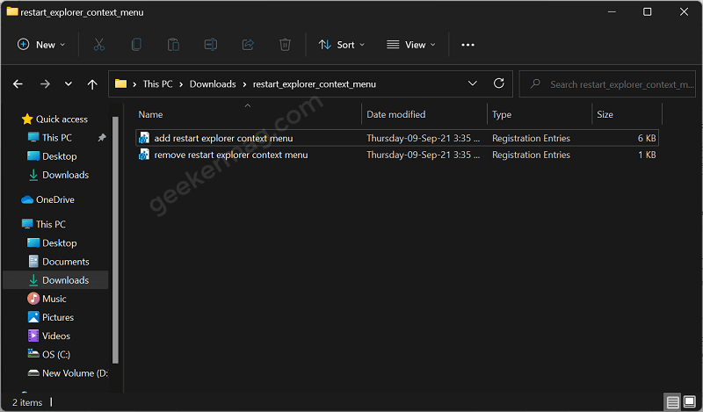Open the View options dropdown
This screenshot has height=412, width=703.
tap(411, 45)
